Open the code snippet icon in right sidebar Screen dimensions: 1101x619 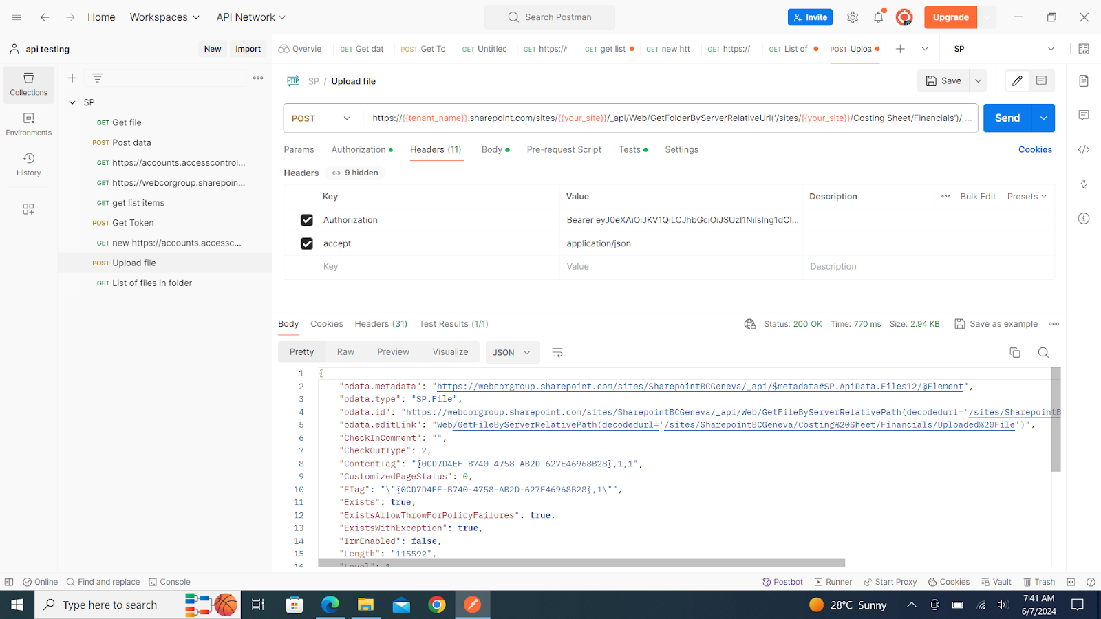click(1084, 149)
